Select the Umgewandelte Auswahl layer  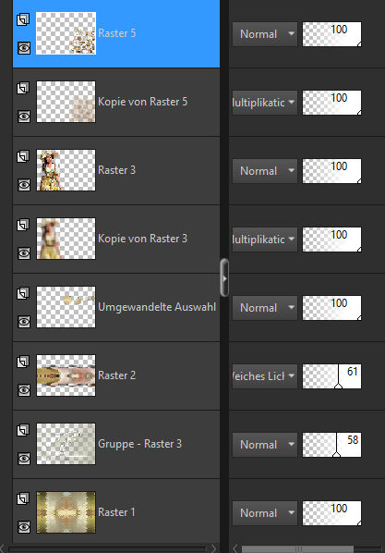coord(116,307)
